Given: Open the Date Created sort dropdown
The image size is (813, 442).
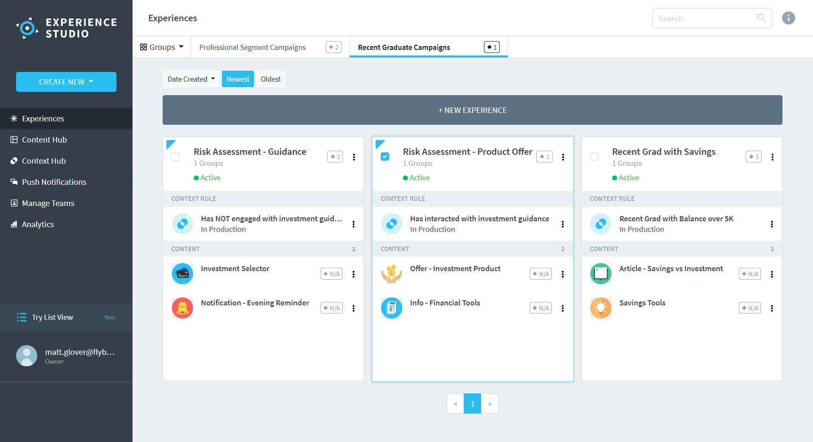Looking at the screenshot, I should click(x=191, y=79).
